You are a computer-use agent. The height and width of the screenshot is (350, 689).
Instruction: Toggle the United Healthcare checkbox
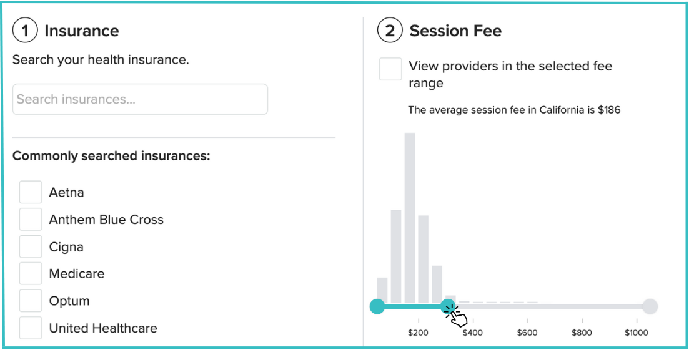pos(31,328)
